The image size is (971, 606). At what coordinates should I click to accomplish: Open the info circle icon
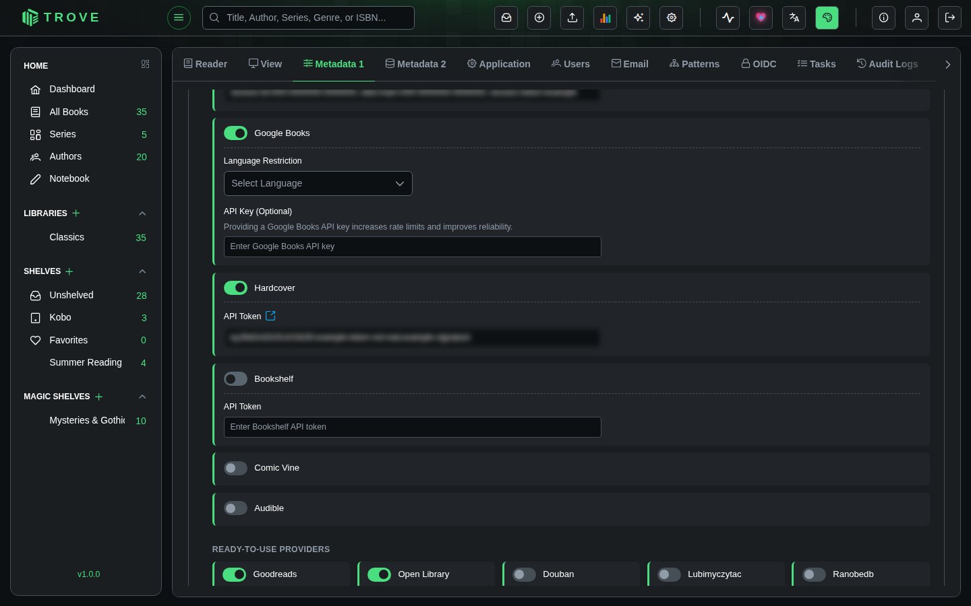pos(884,18)
